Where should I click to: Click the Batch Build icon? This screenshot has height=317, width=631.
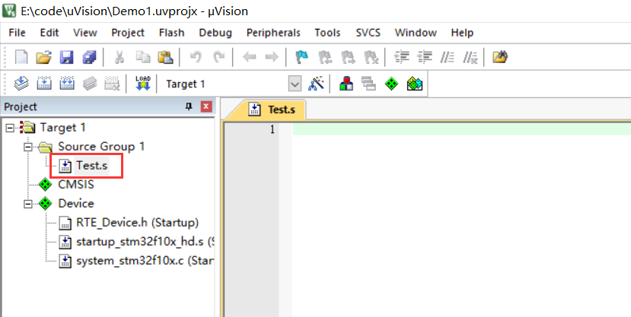point(89,84)
